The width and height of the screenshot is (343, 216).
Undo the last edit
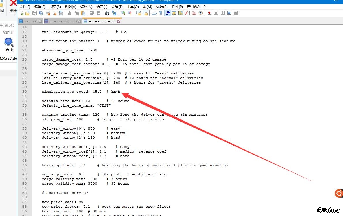pyautogui.click(x=92, y=13)
